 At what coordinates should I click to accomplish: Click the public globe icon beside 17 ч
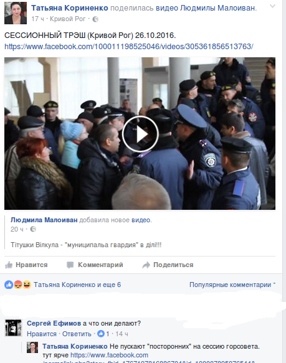tap(95, 19)
